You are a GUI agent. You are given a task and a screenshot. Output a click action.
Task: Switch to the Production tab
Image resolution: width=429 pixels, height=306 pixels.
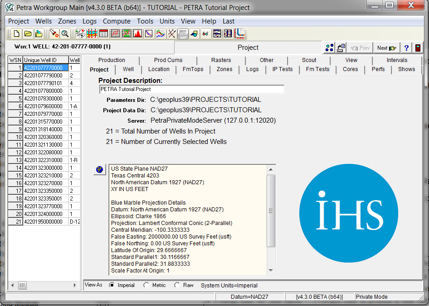pyautogui.click(x=112, y=60)
